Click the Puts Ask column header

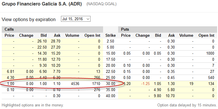click(172, 36)
